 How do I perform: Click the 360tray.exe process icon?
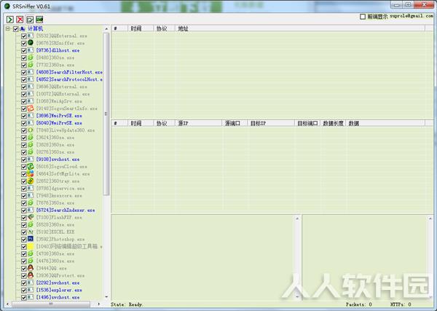point(31,181)
